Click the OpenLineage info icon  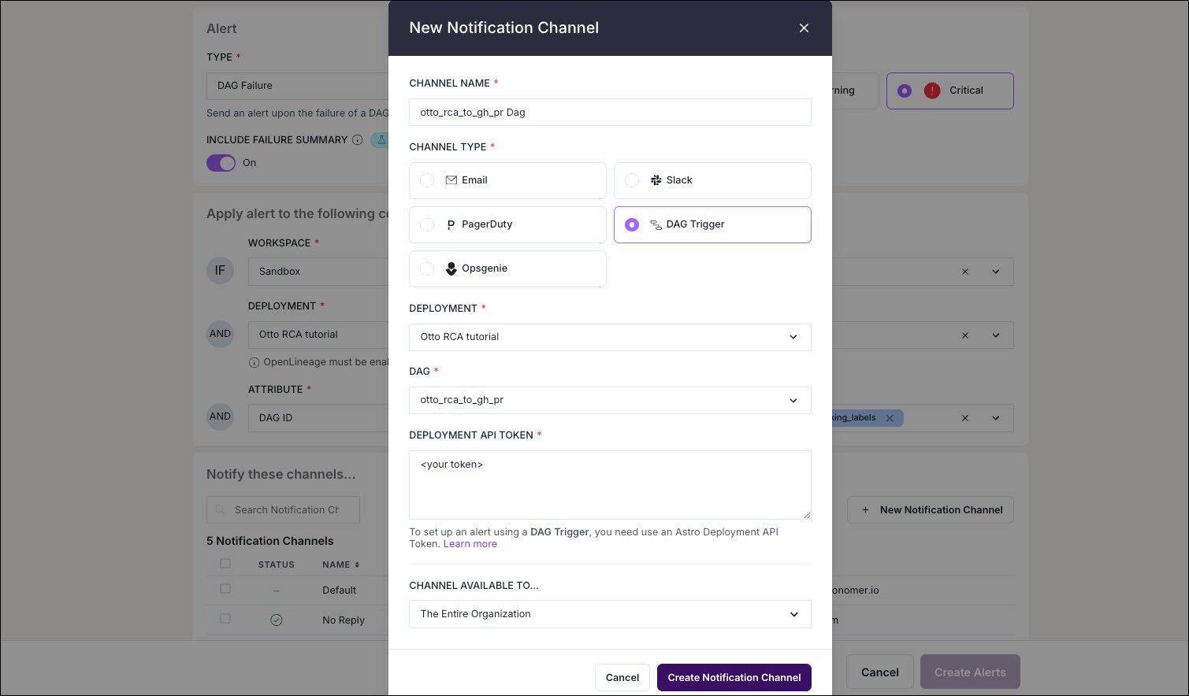coord(254,363)
